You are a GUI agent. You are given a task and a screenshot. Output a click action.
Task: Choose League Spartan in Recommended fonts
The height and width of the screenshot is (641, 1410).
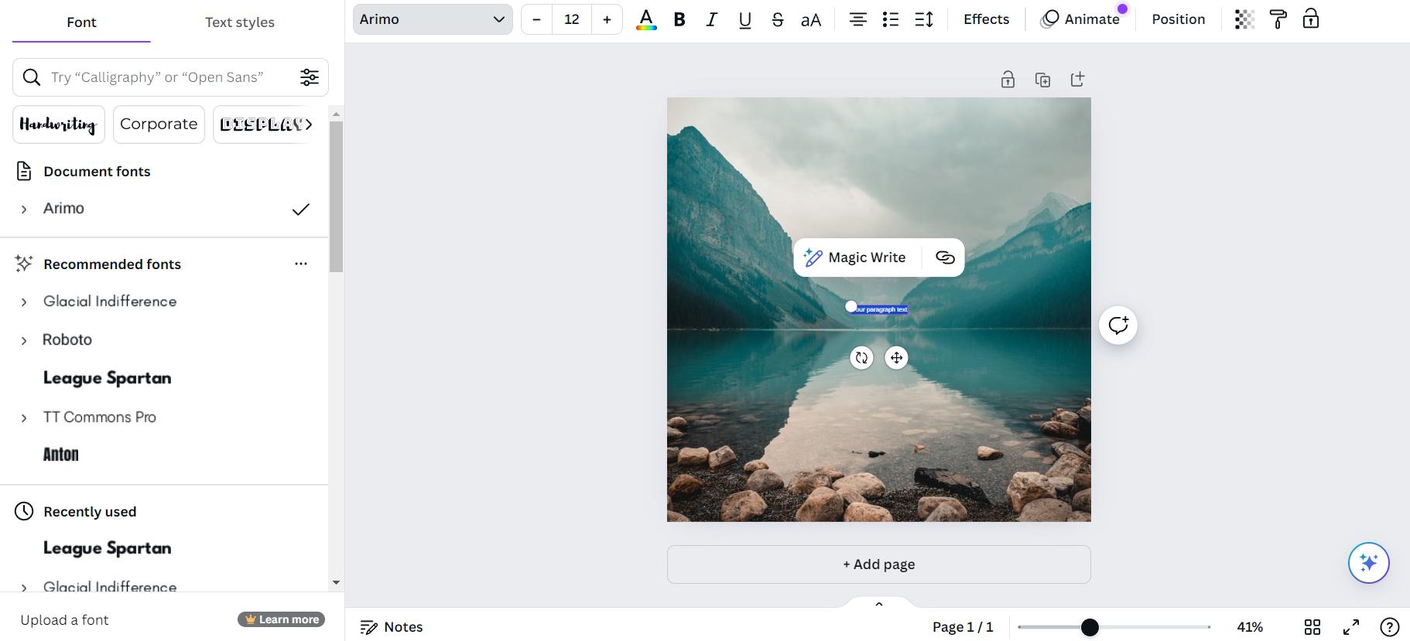click(108, 378)
